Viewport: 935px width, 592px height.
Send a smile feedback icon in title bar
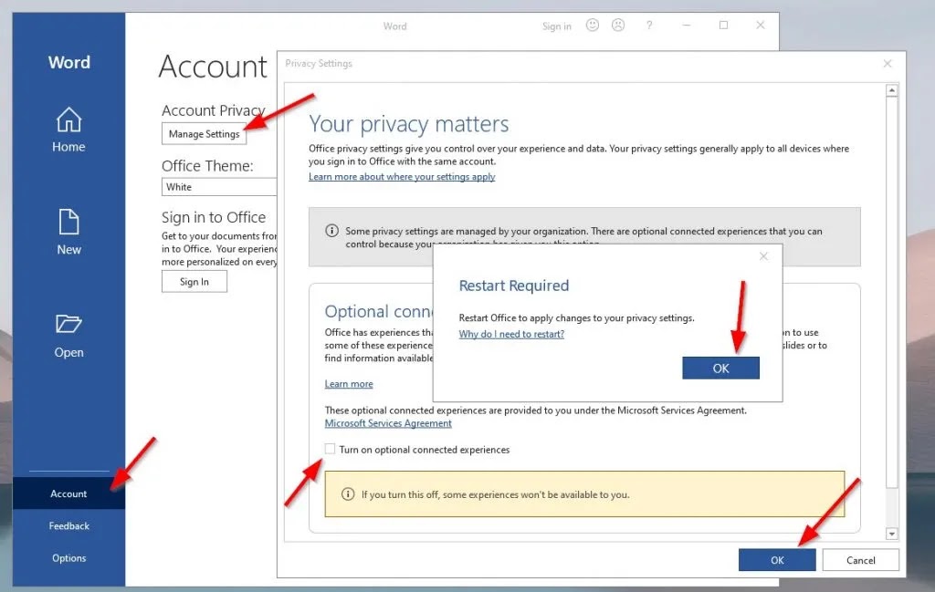(592, 25)
